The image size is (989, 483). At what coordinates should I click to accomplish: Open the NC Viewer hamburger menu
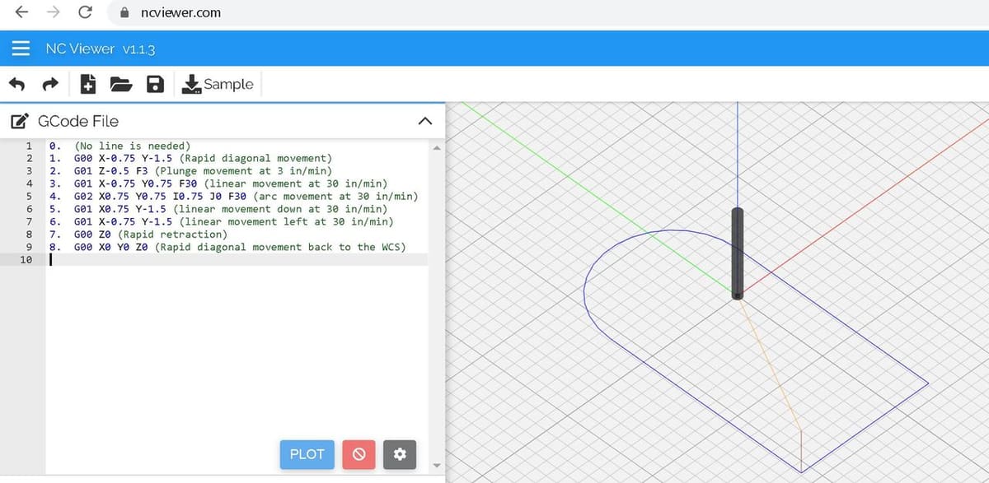[x=21, y=49]
